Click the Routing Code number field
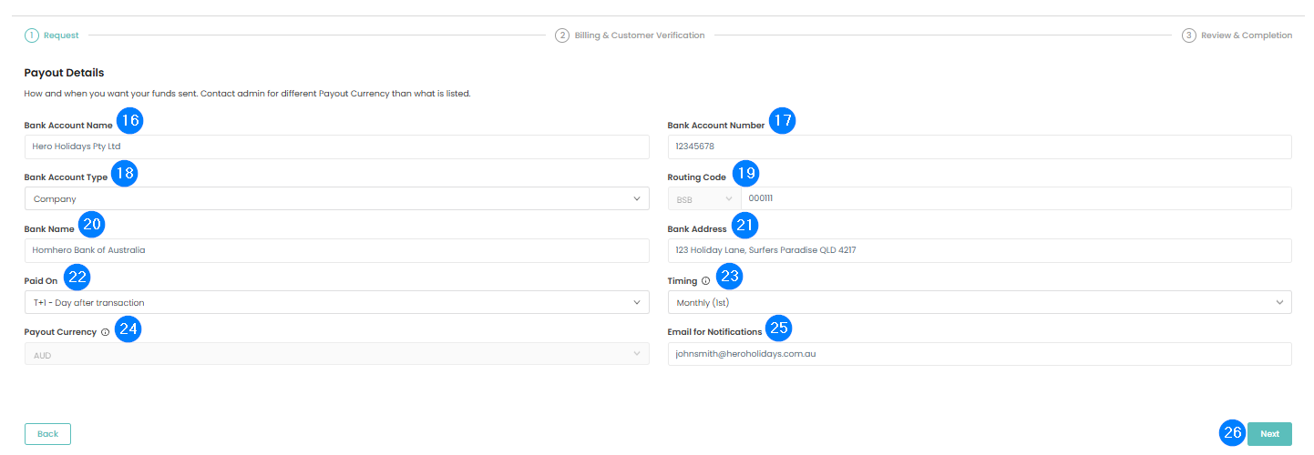This screenshot has height=455, width=1314. point(1015,198)
